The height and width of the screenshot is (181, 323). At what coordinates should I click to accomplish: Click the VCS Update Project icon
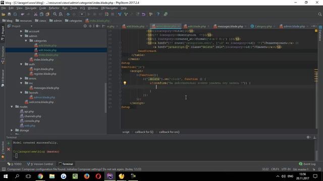click(x=120, y=14)
